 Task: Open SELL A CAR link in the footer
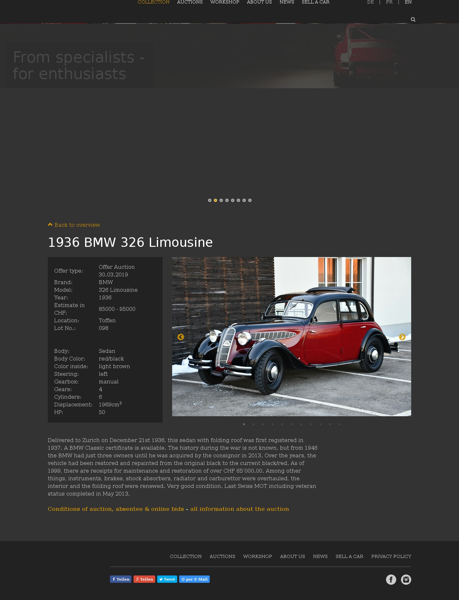pyautogui.click(x=349, y=556)
